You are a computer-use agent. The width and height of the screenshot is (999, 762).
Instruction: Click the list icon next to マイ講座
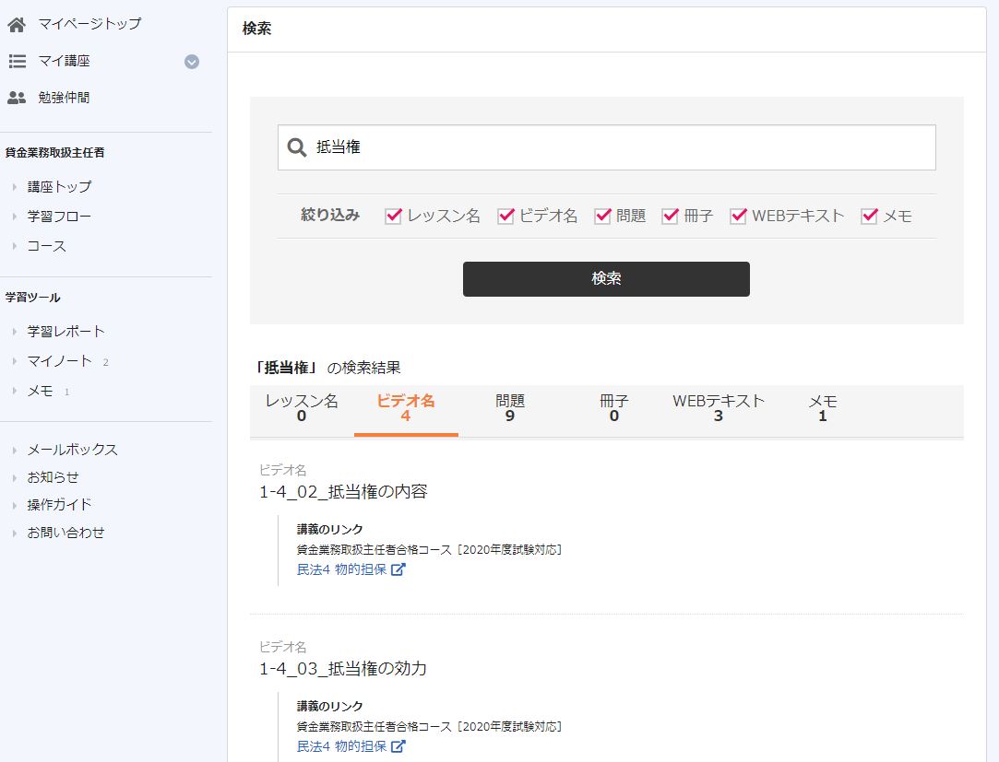[x=17, y=62]
